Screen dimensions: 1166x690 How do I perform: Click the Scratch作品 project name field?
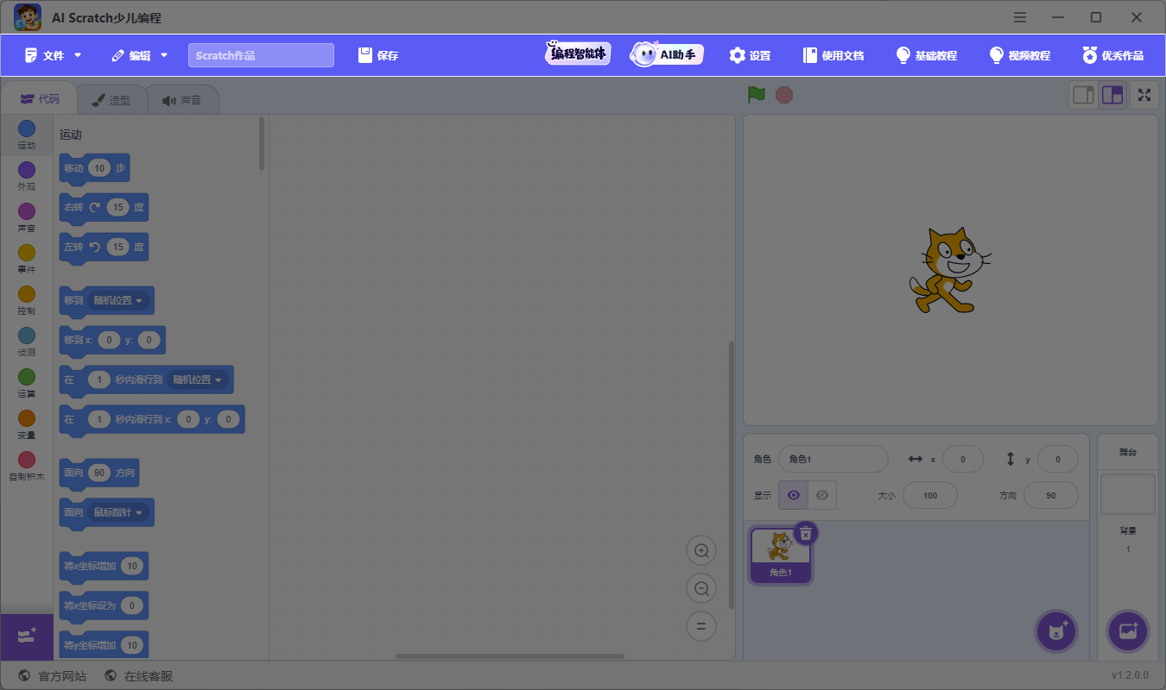pos(261,55)
